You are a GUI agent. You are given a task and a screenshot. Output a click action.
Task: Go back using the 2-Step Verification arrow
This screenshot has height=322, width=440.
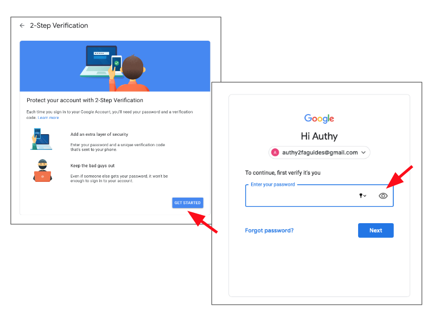click(x=22, y=26)
